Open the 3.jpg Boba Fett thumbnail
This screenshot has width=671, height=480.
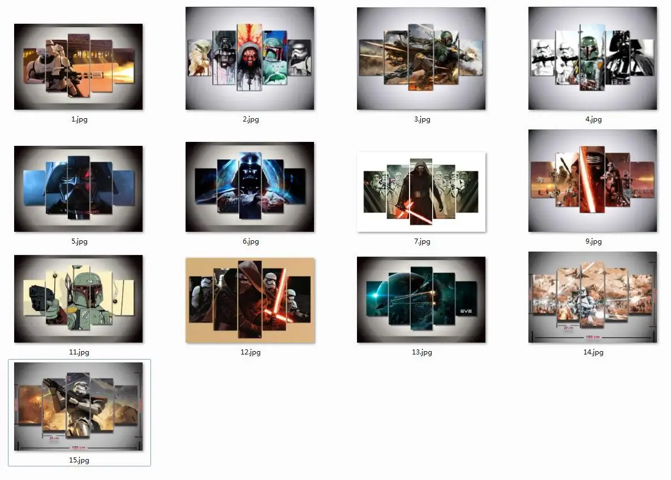pyautogui.click(x=421, y=58)
